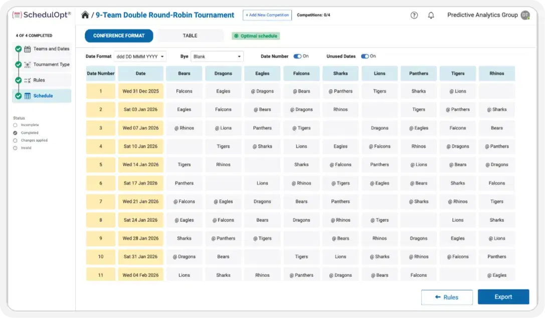The width and height of the screenshot is (545, 318).
Task: Click the Lions column header
Action: (380, 74)
